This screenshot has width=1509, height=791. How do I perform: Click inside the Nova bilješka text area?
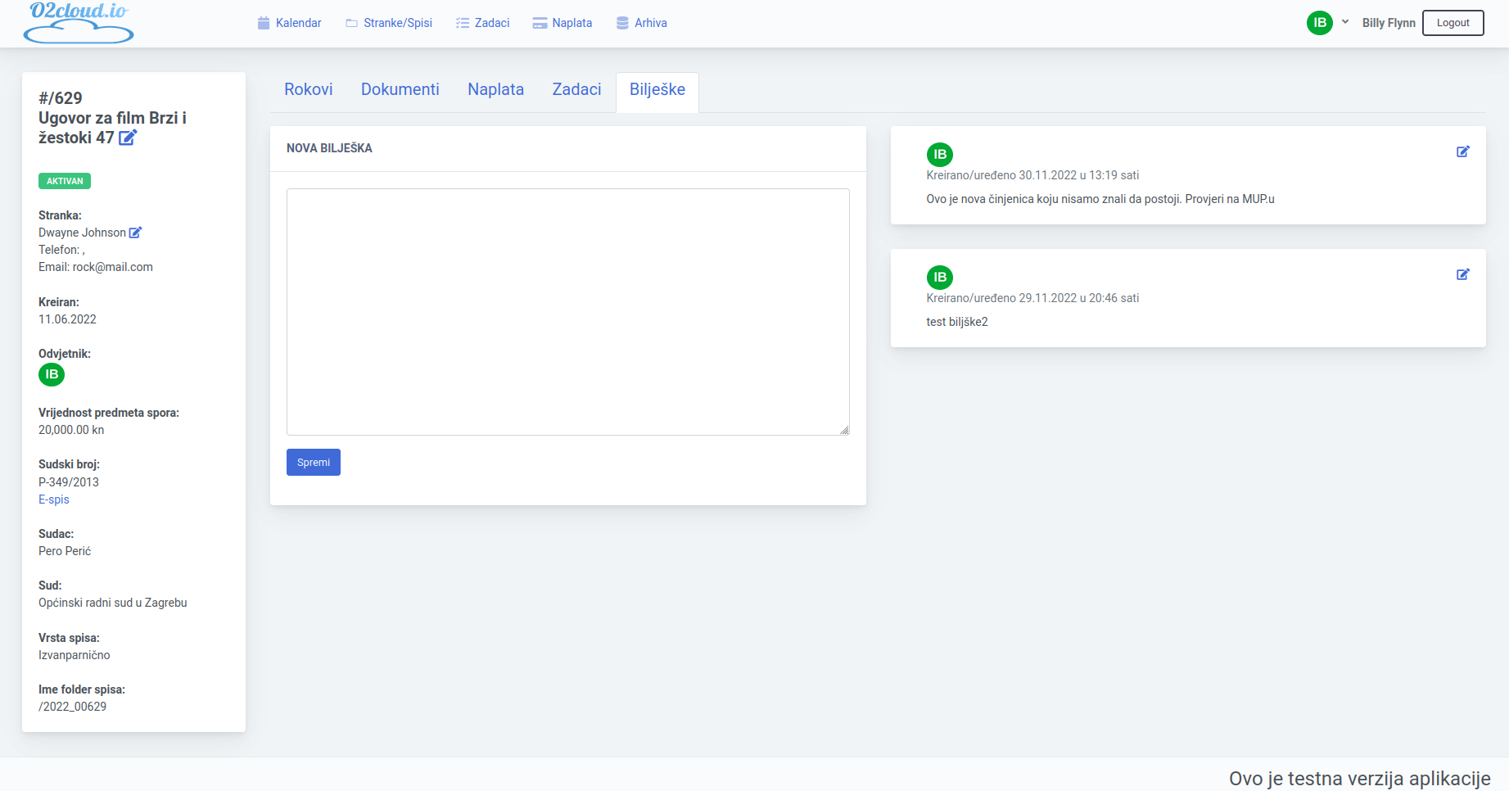[x=567, y=311]
